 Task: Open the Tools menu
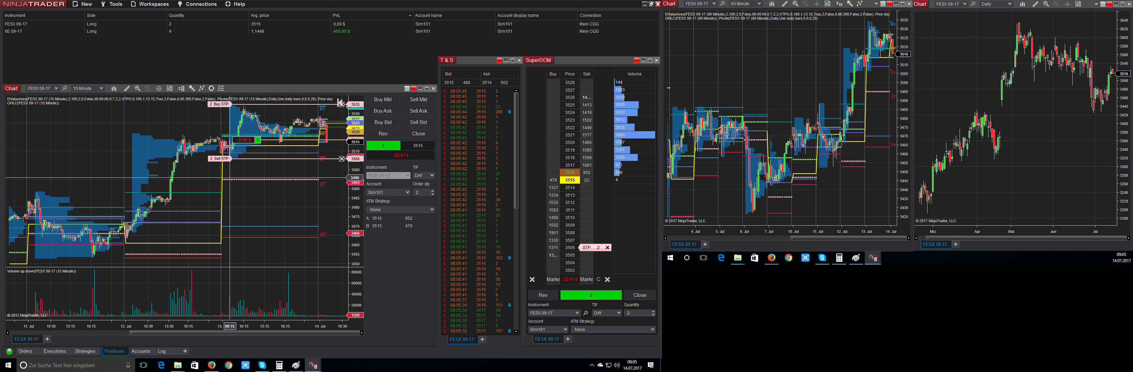pos(111,4)
